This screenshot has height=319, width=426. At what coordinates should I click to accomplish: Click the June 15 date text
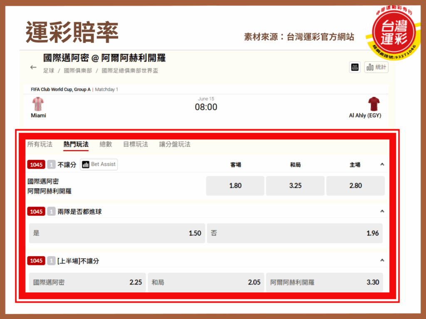click(x=206, y=99)
